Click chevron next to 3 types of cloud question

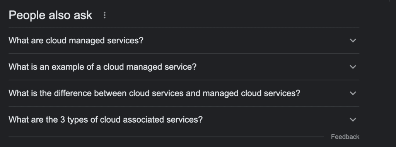pos(353,120)
